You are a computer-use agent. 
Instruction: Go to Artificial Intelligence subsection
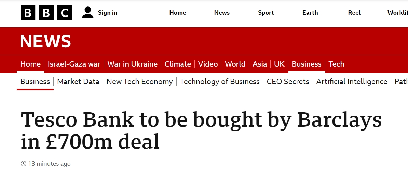(352, 82)
